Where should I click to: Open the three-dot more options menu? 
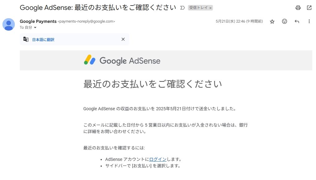[309, 21]
